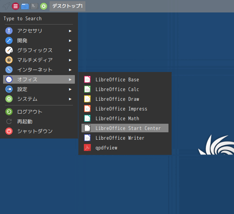Click the rocket launcher icon in panel

[x=6, y=6]
